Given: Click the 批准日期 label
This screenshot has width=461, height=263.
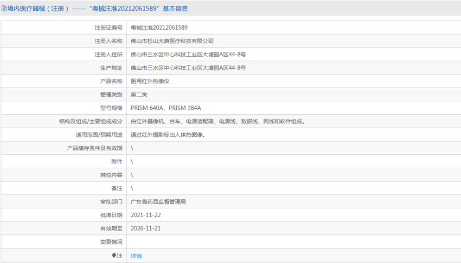Looking at the screenshot, I should pyautogui.click(x=111, y=215).
